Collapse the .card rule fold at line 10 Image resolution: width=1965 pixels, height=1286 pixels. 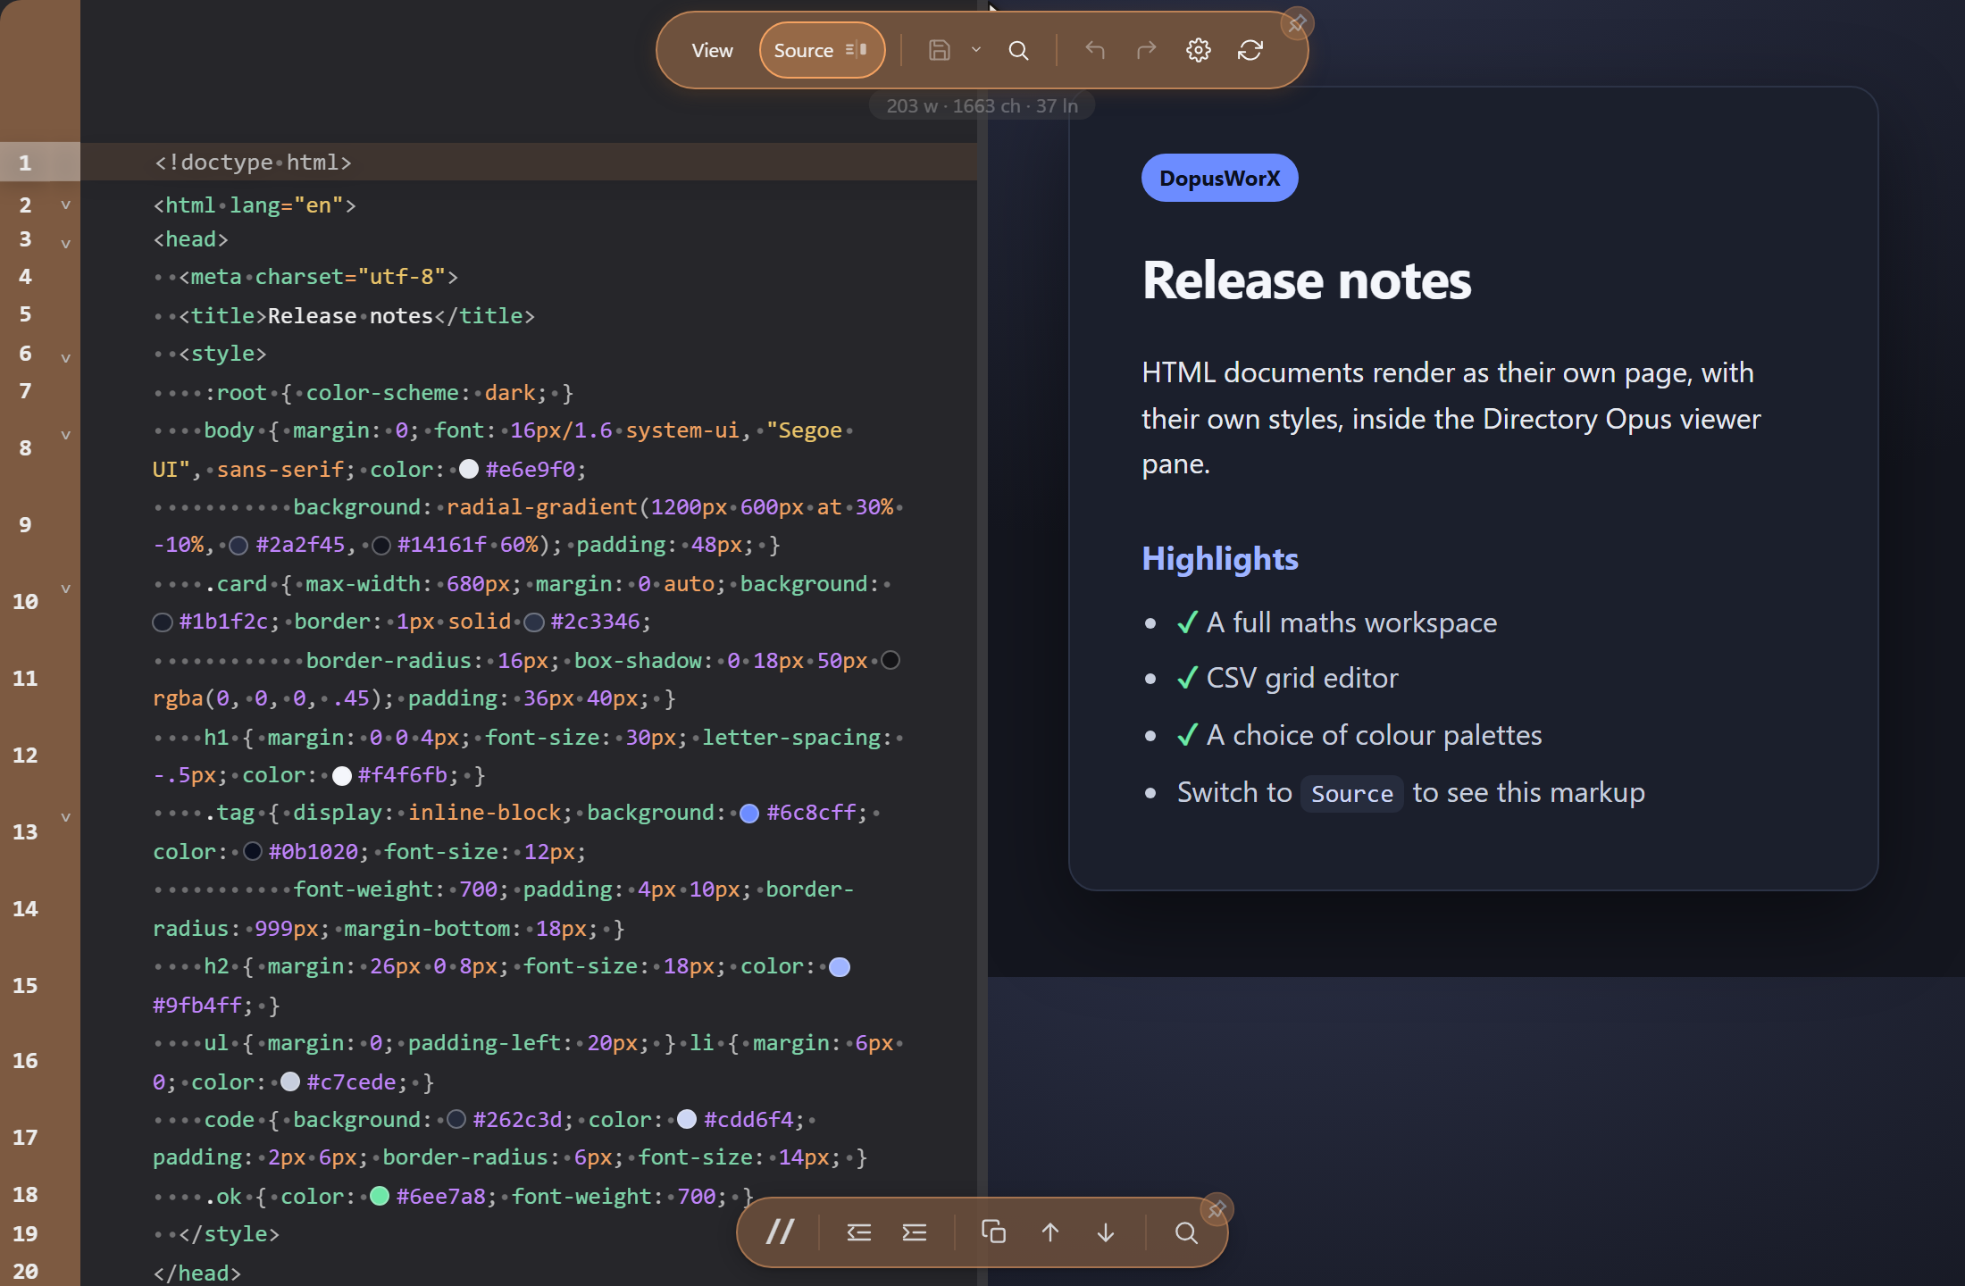click(65, 589)
